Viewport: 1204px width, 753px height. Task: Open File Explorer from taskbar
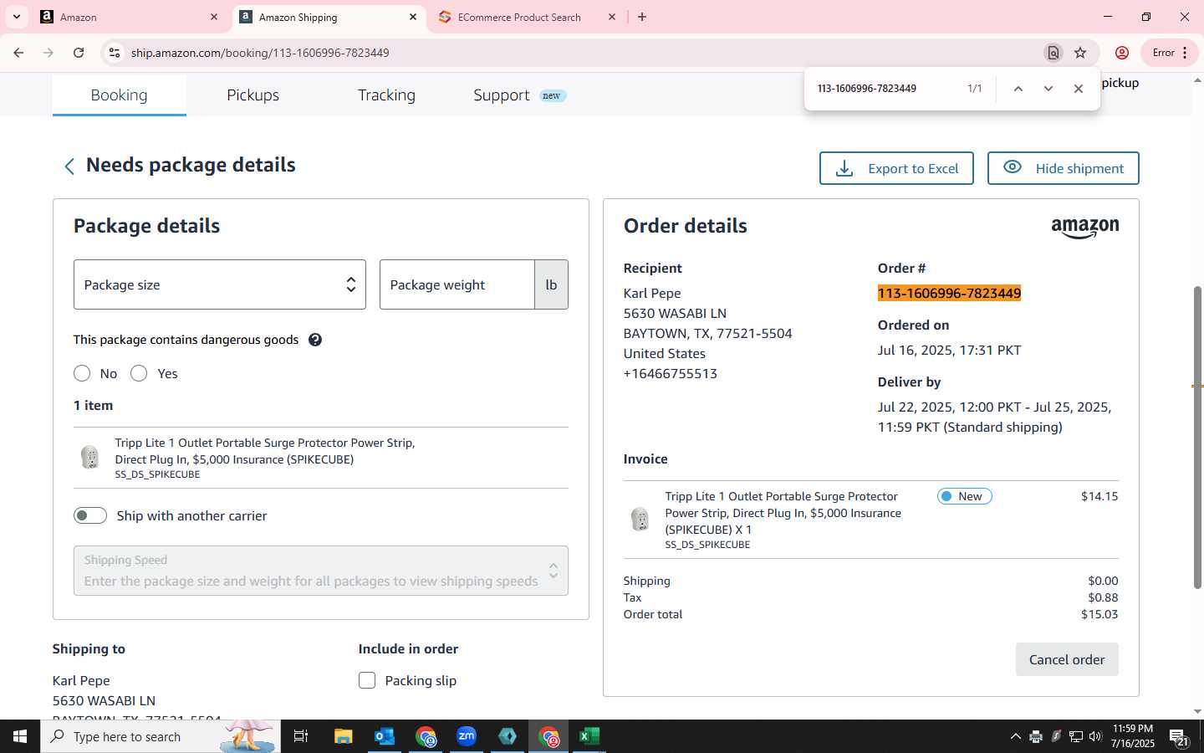344,736
